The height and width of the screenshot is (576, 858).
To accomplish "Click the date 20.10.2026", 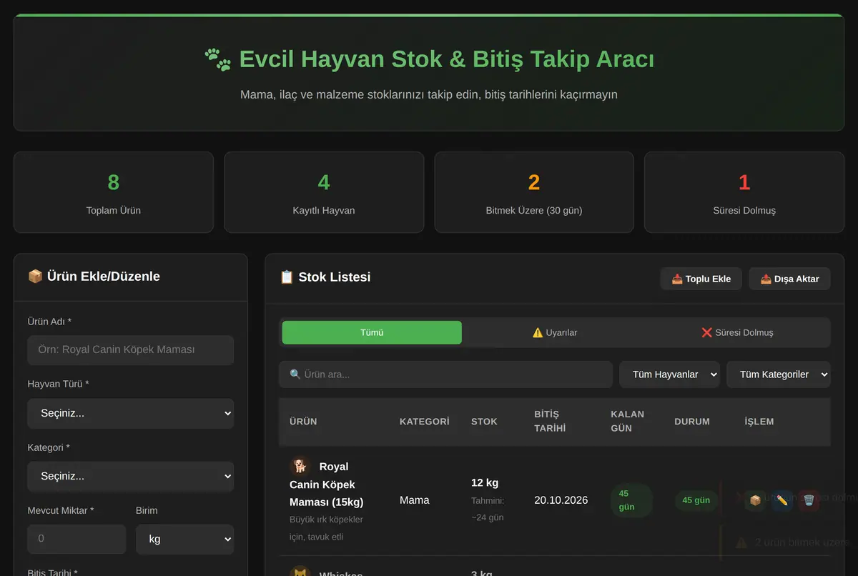I will click(x=561, y=500).
